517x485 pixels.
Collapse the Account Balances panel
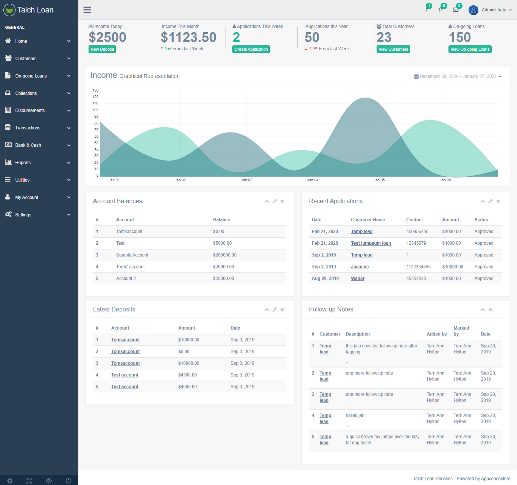(x=267, y=201)
